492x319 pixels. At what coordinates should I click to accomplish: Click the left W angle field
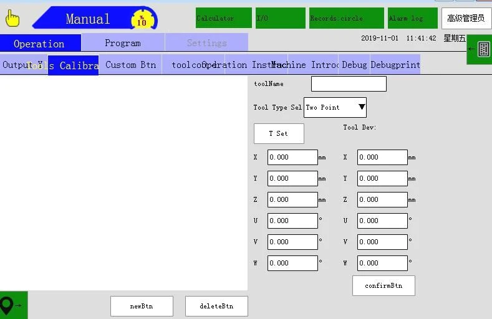pyautogui.click(x=292, y=263)
